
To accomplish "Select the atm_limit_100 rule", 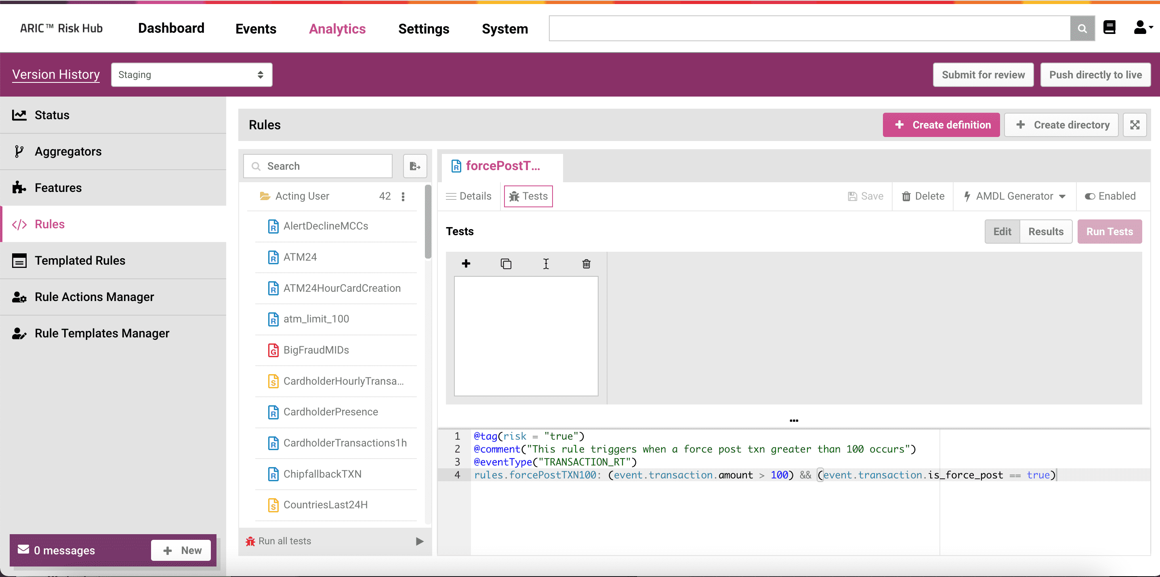I will coord(336,319).
